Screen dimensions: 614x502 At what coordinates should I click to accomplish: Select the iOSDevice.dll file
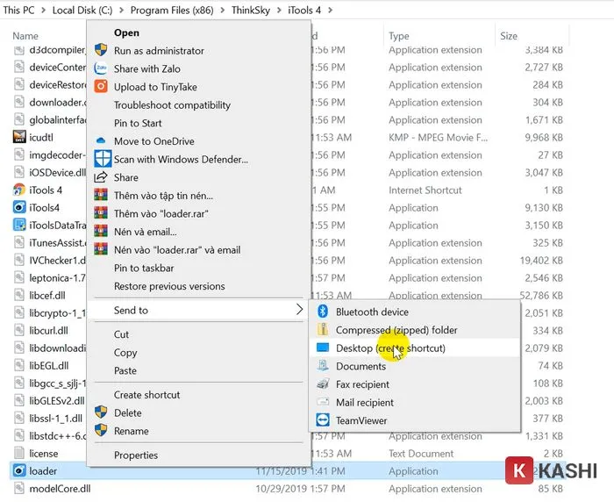pyautogui.click(x=57, y=172)
